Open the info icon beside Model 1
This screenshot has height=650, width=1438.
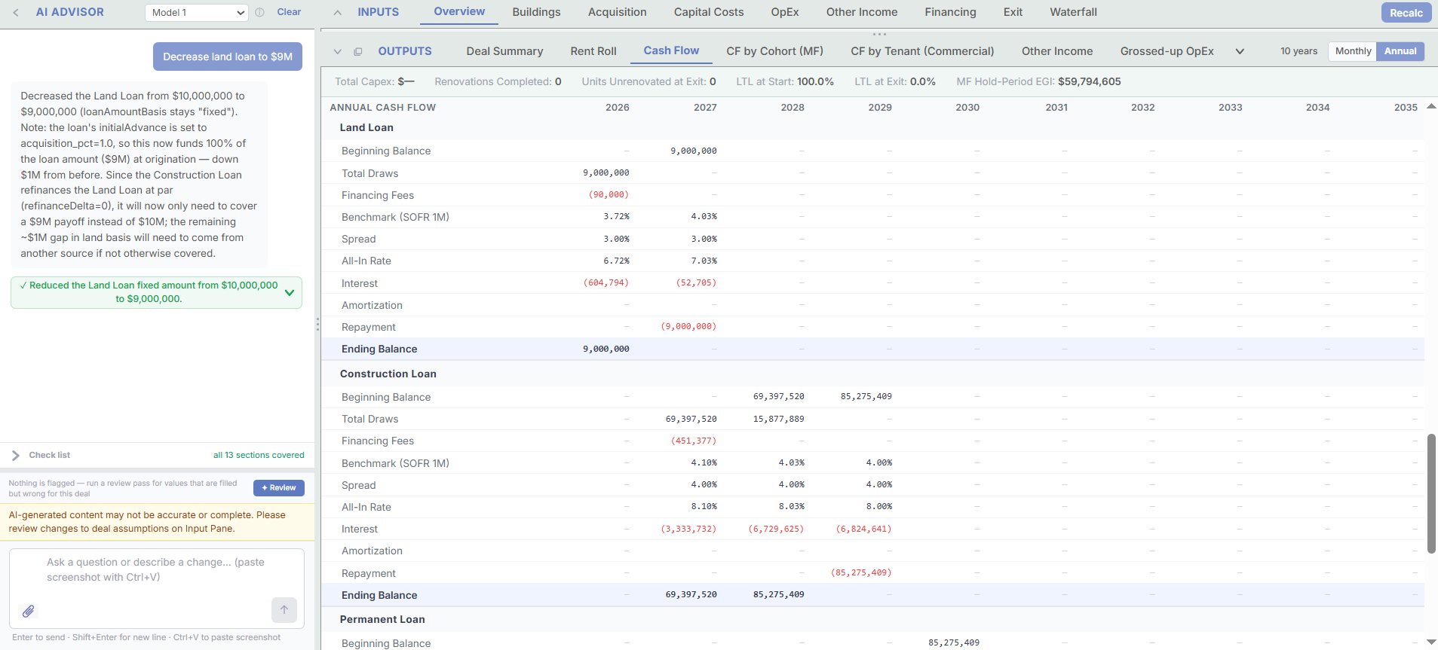pos(259,12)
